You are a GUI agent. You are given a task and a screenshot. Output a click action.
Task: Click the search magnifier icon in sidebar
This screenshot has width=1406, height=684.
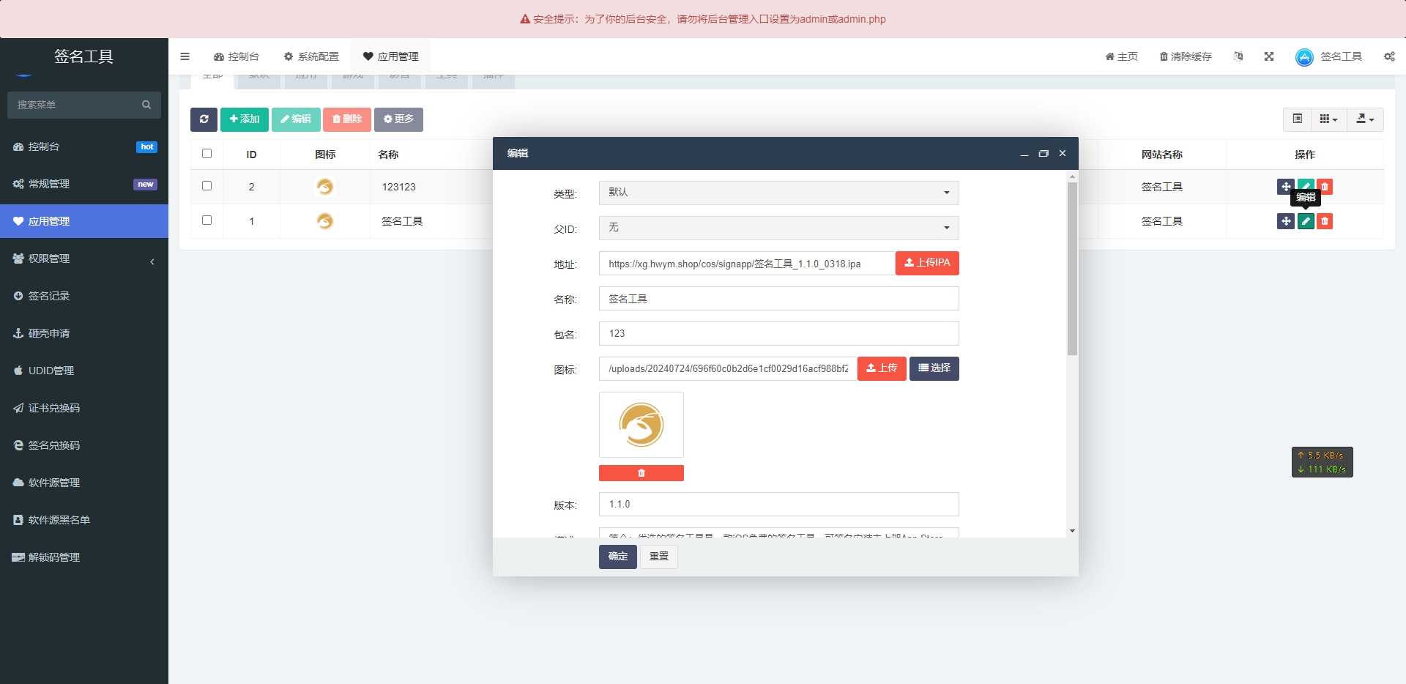[146, 105]
